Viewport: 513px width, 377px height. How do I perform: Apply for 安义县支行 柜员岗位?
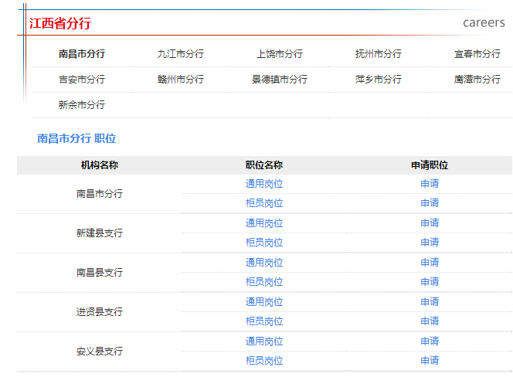click(x=430, y=361)
